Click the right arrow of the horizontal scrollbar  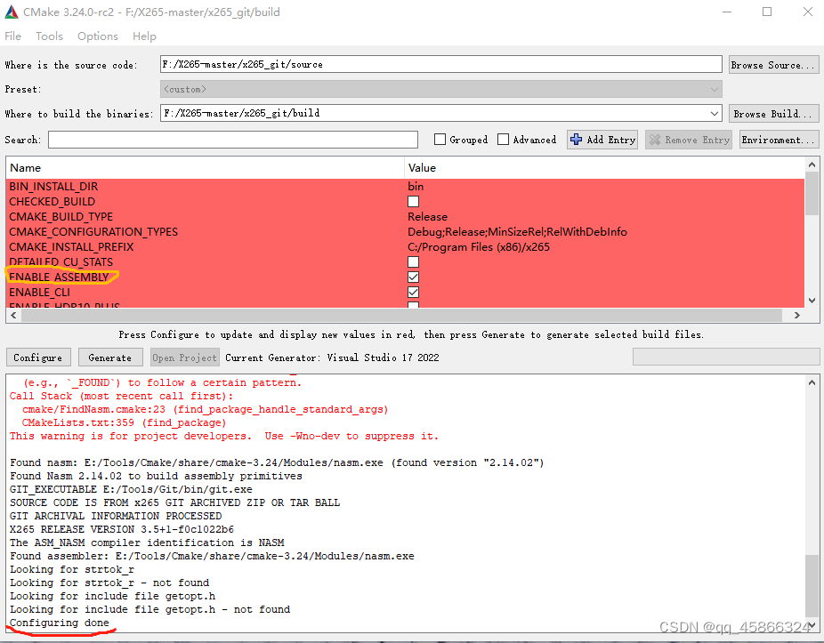click(796, 316)
